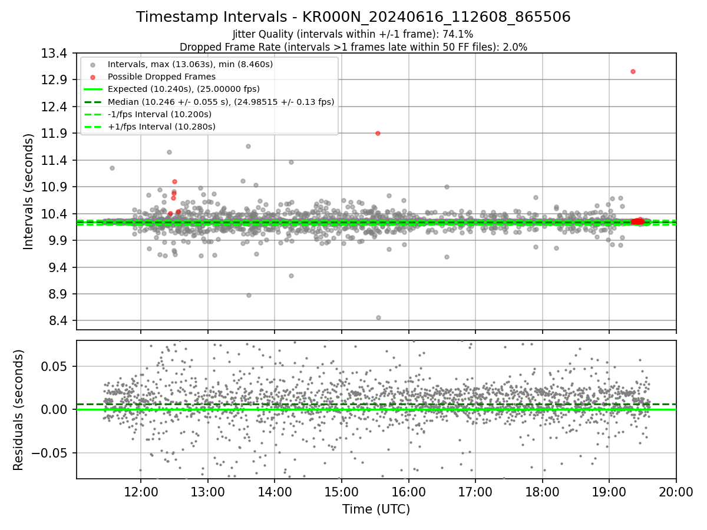Click legend entry "-1/fps Interval (10.200s)"
The height and width of the screenshot is (530, 707).
point(160,114)
